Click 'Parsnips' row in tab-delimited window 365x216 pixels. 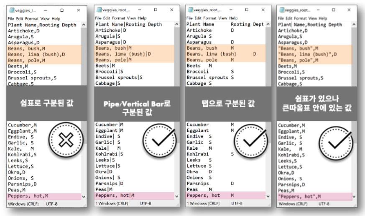210,183
